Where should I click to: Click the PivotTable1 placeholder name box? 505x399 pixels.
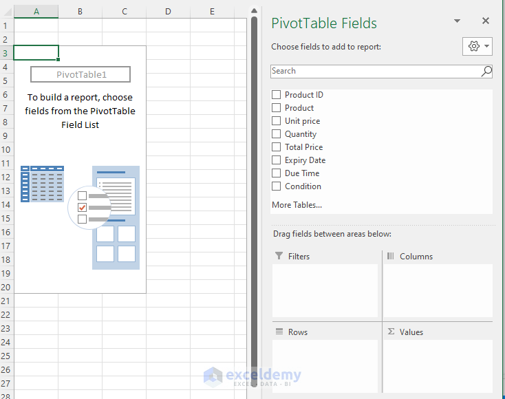click(80, 74)
